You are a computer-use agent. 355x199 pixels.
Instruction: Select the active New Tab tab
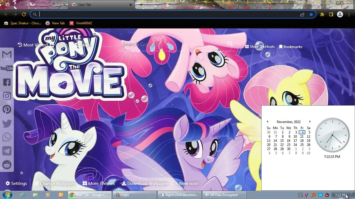102,5
